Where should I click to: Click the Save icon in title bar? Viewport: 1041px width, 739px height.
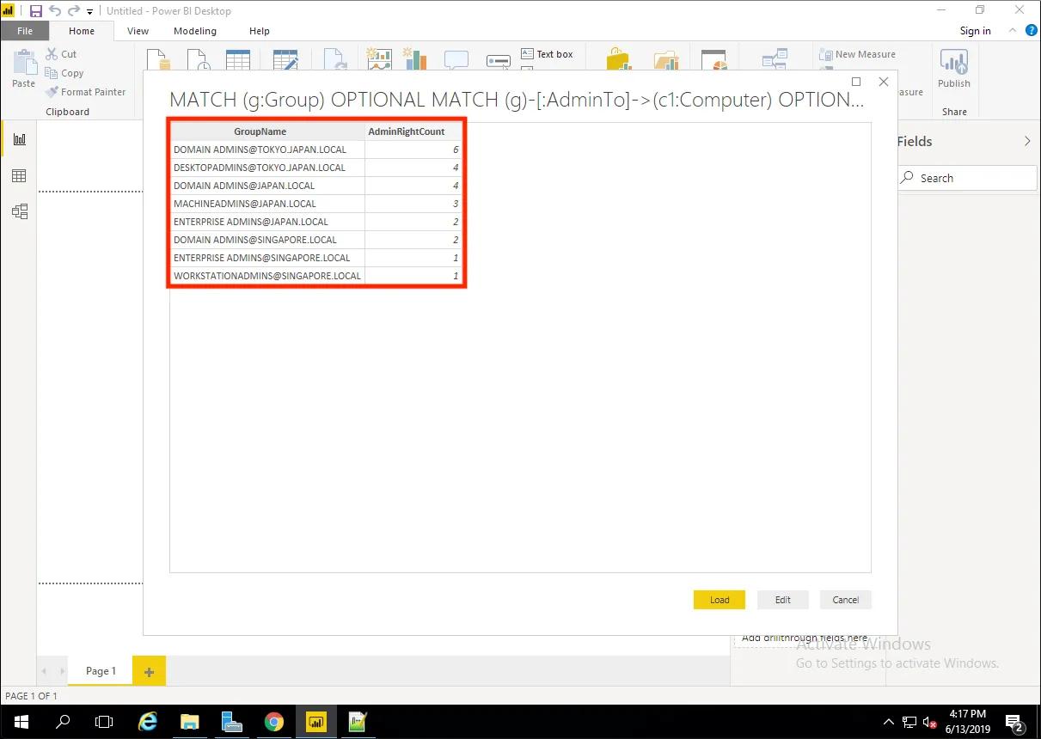pyautogui.click(x=35, y=11)
